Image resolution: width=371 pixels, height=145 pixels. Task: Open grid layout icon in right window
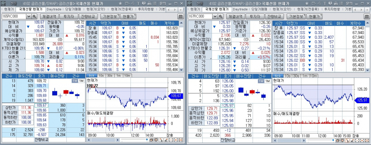pos(367,17)
